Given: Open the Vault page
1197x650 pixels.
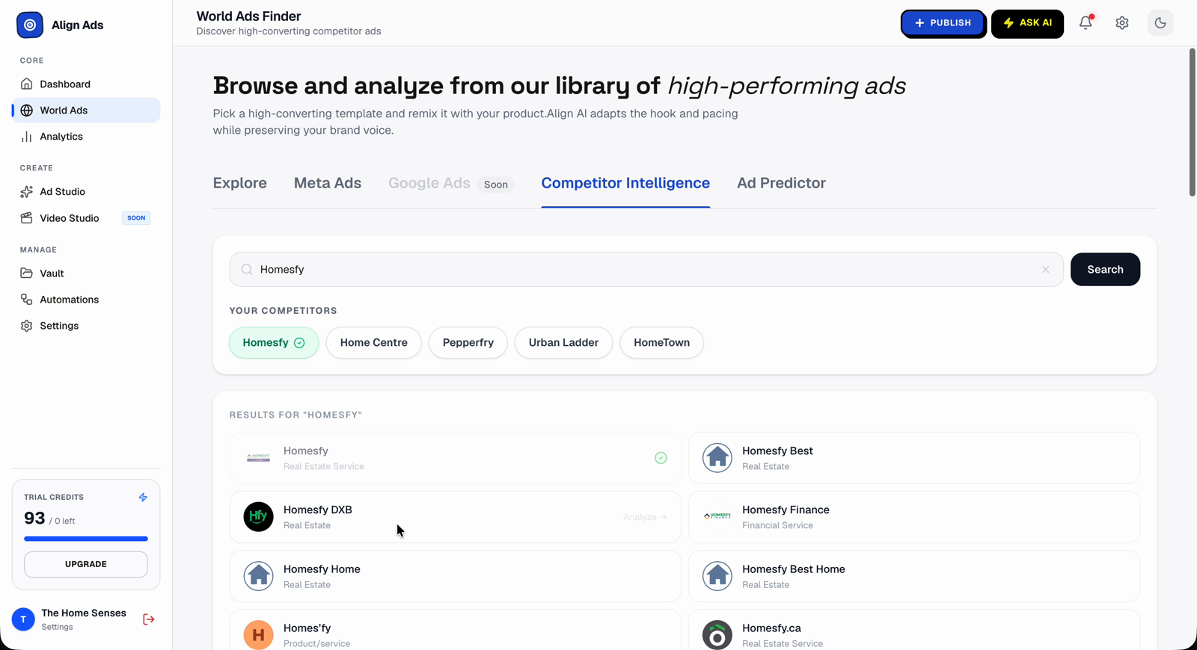Looking at the screenshot, I should tap(86, 273).
